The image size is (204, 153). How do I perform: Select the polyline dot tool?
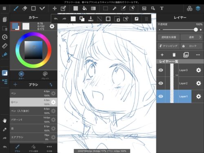[x=42, y=9]
